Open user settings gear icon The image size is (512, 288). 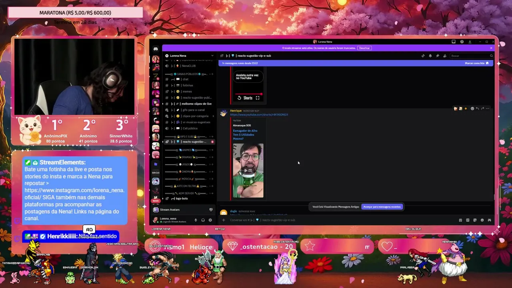pyautogui.click(x=210, y=220)
